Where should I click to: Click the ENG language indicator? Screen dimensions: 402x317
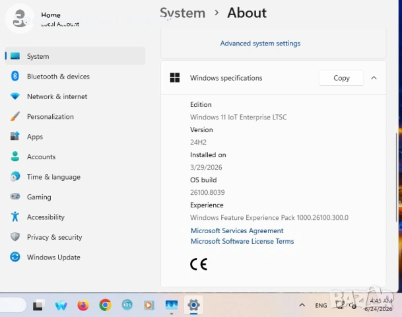click(x=321, y=306)
